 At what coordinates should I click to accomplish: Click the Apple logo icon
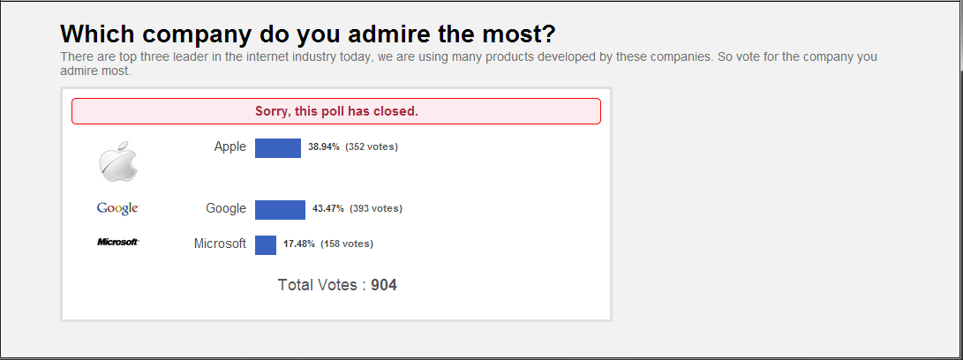[x=117, y=161]
